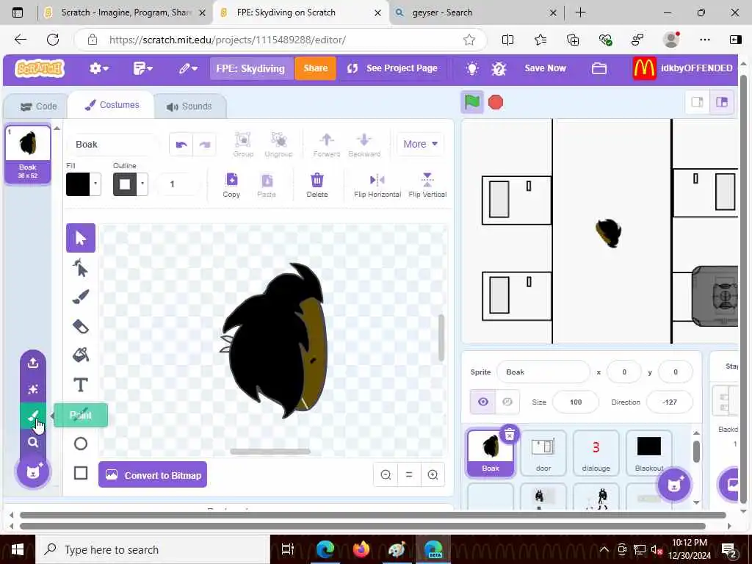The width and height of the screenshot is (752, 564).
Task: Click the red stop sign
Action: click(496, 102)
